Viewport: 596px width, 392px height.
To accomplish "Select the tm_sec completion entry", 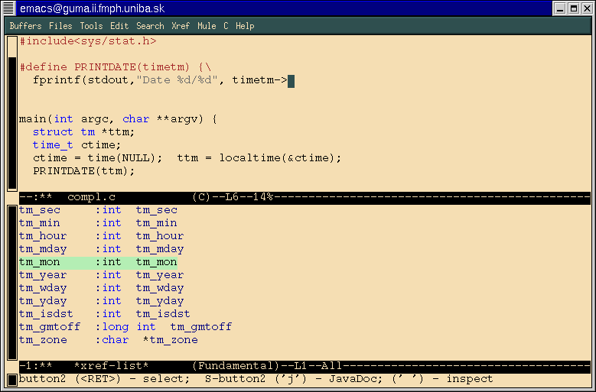I will point(98,210).
